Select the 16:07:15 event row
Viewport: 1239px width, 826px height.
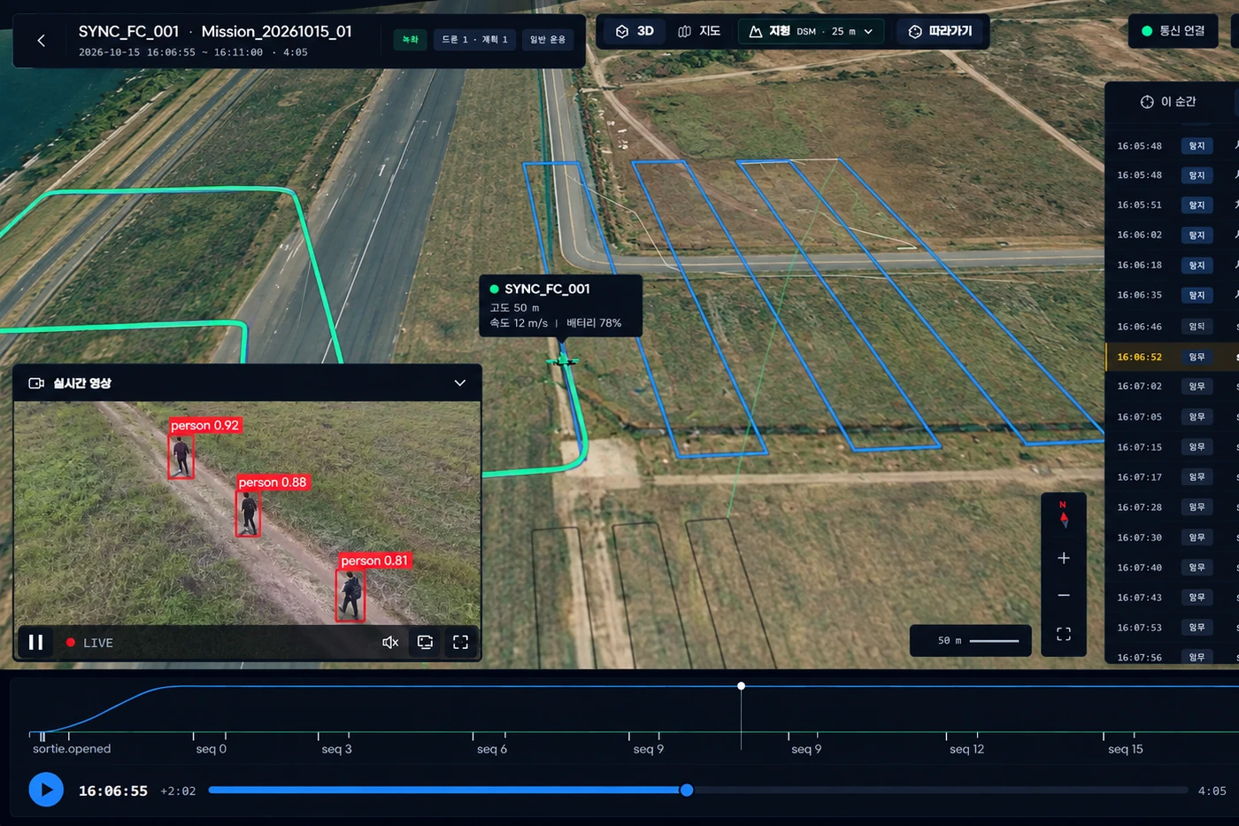pos(1172,447)
